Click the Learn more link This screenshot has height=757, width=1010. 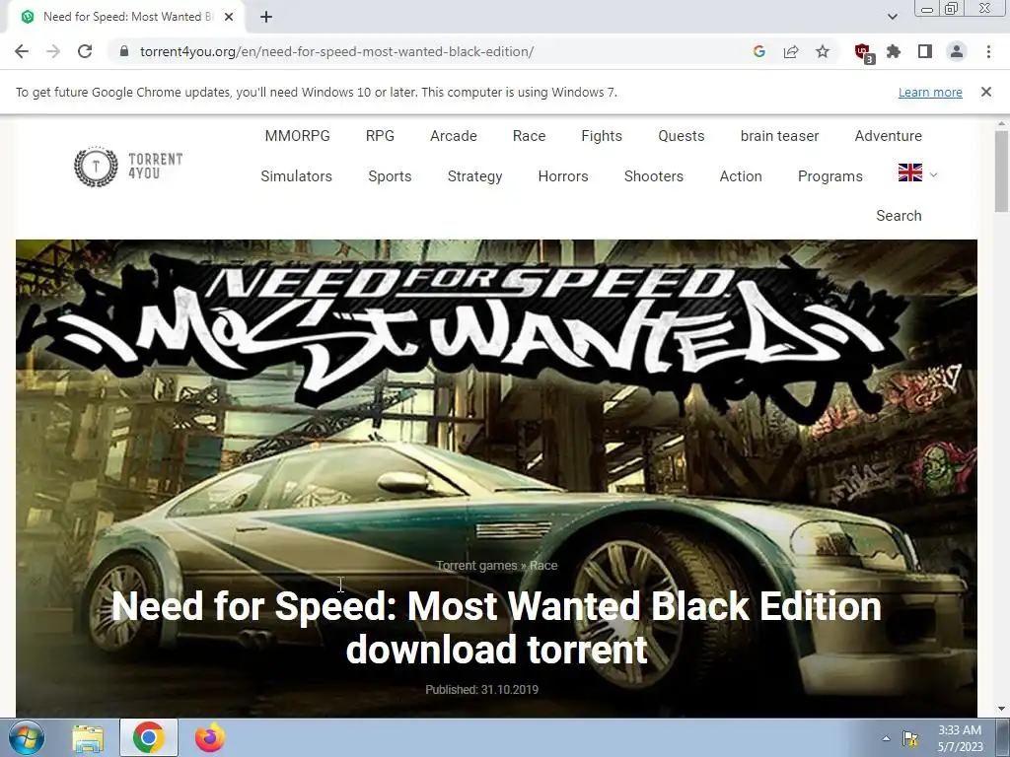pyautogui.click(x=930, y=92)
